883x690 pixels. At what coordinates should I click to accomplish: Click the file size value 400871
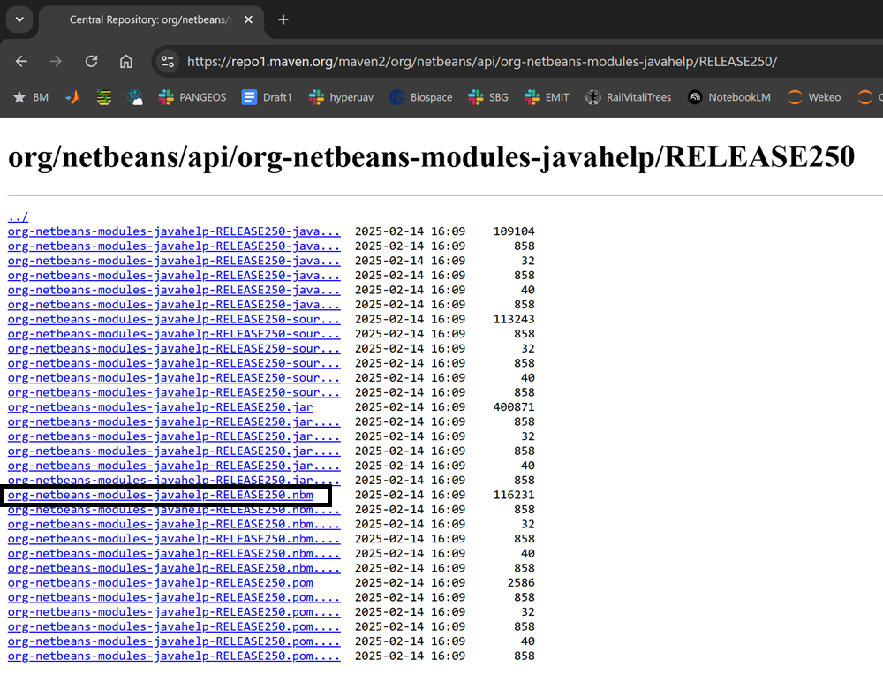[x=514, y=407]
